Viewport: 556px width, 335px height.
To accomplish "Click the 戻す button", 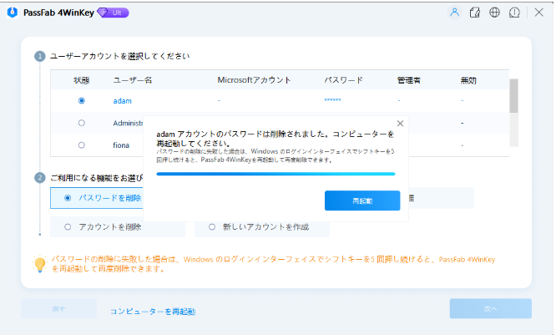I will 58,309.
